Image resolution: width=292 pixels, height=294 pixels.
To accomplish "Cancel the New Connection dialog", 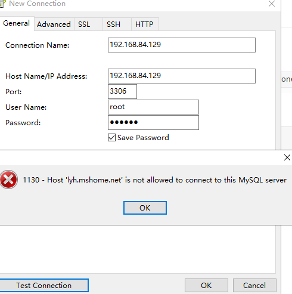I will click(254, 286).
